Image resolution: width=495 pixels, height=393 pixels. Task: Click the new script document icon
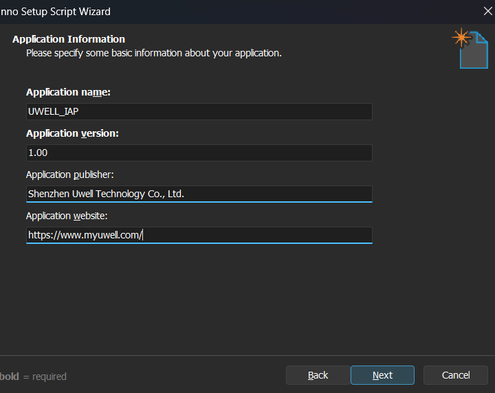click(470, 48)
